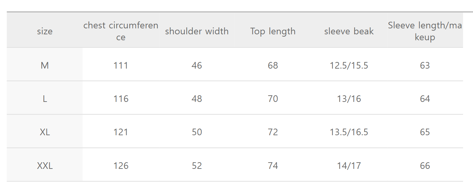
Task: Click Top length value 68
Action: click(273, 65)
